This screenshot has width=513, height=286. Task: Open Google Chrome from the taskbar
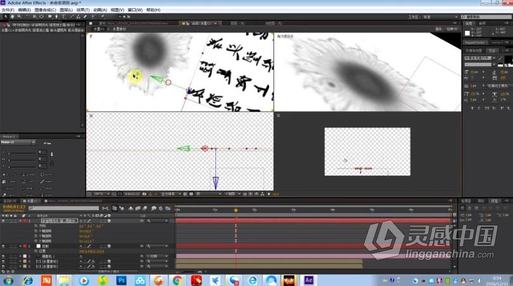(x=178, y=280)
